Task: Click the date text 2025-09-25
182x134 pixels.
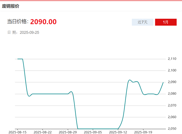Action: [30, 32]
